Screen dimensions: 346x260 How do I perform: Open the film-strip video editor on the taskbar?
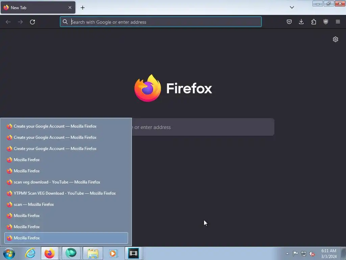coord(133,253)
